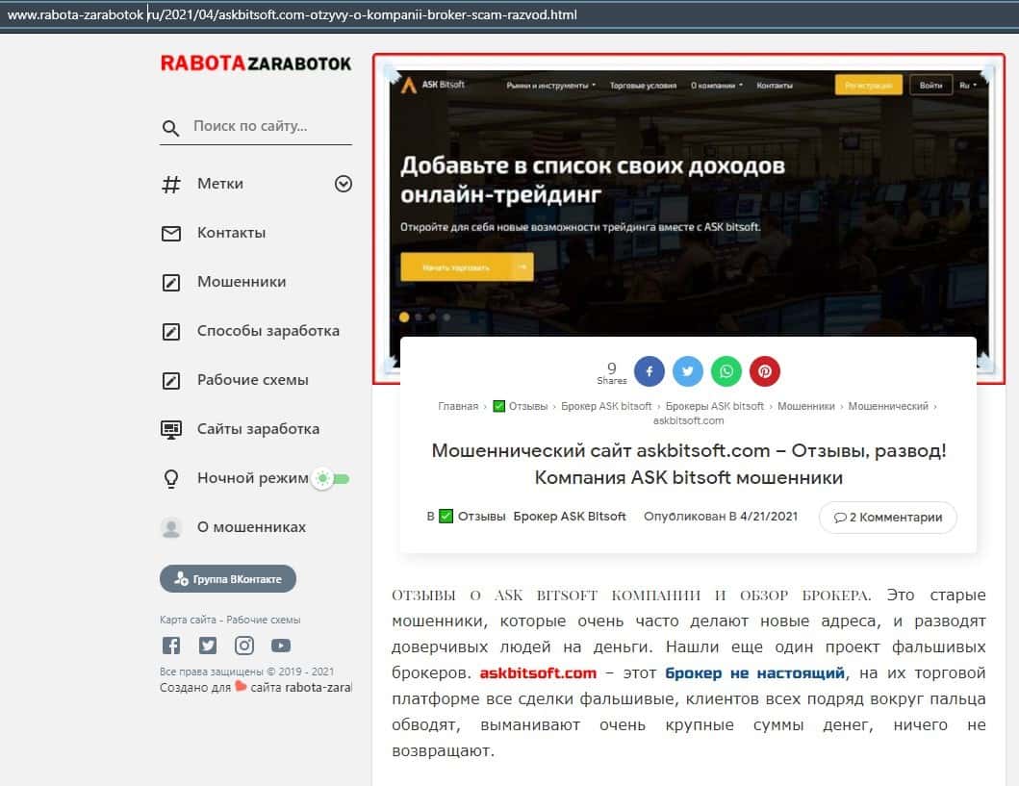Viewport: 1019px width, 786px height.
Task: Share the article via WhatsApp
Action: coord(726,371)
